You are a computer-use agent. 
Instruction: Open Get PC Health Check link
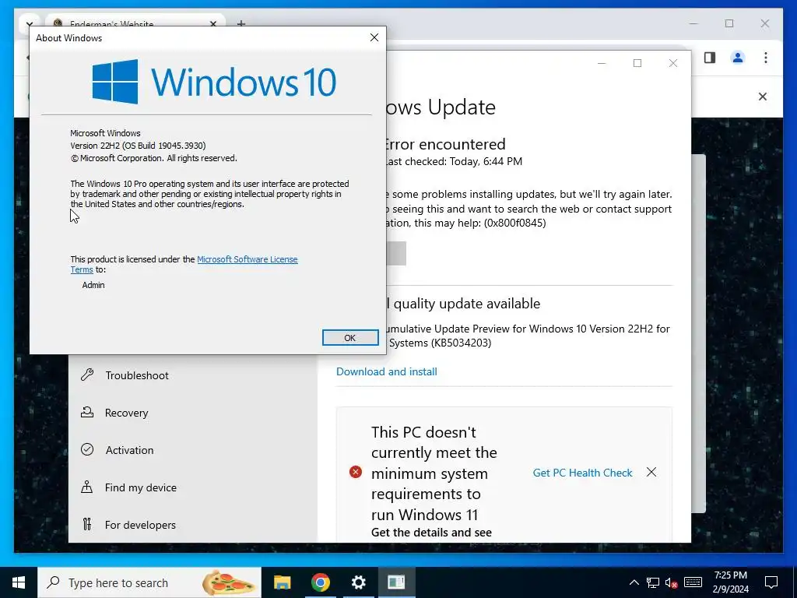(582, 473)
